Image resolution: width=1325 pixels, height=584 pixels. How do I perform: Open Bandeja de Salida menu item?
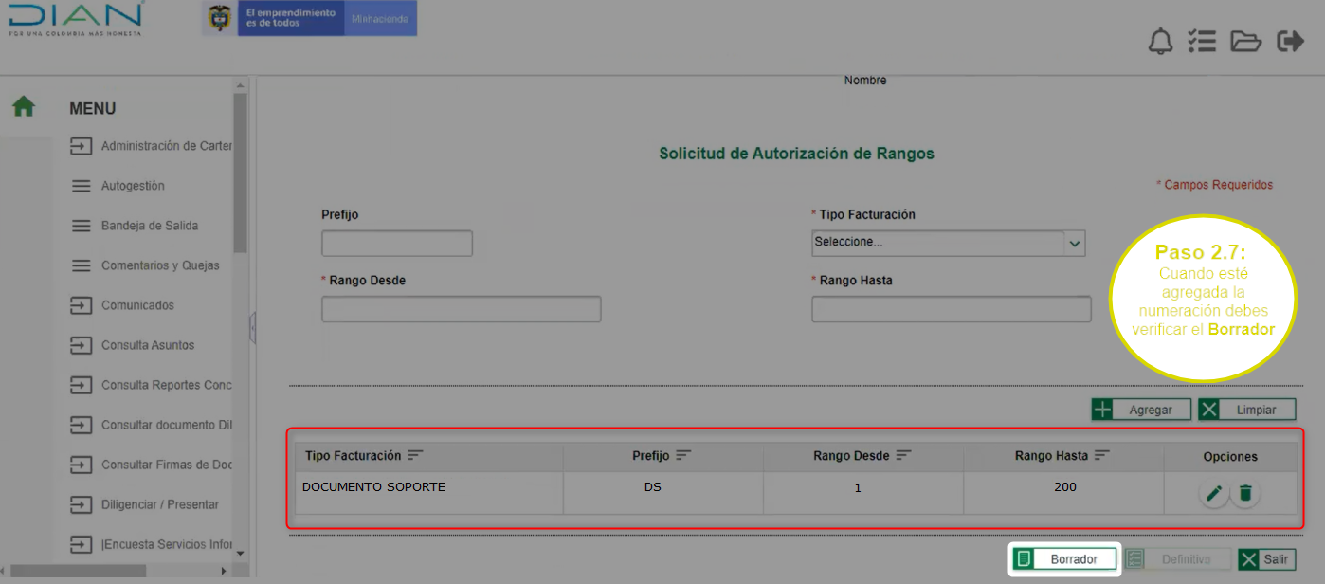click(x=149, y=227)
